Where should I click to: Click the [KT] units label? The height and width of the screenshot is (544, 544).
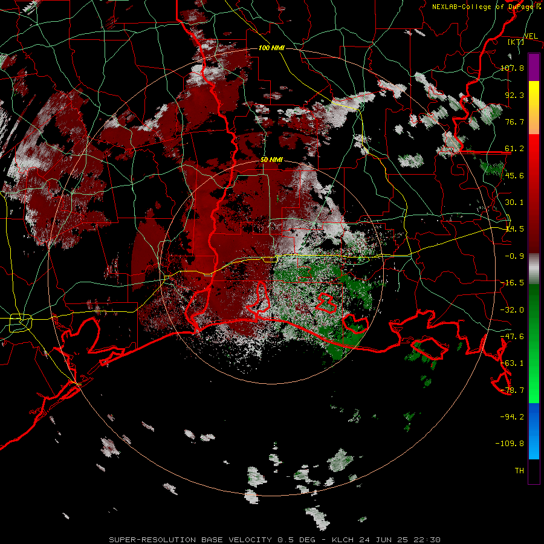pos(516,42)
